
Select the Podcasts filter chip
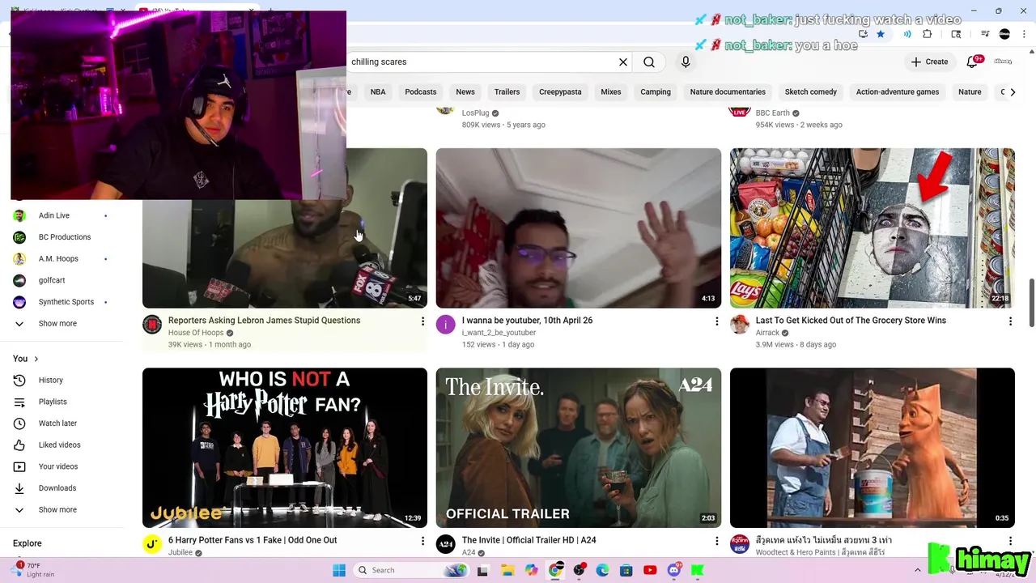click(421, 92)
